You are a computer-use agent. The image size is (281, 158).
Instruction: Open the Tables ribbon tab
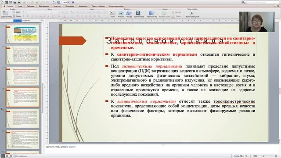[x=30, y=6]
